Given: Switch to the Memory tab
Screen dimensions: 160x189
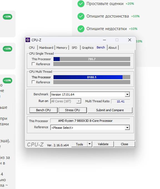Looking at the screenshot, I should click(x=62, y=48).
